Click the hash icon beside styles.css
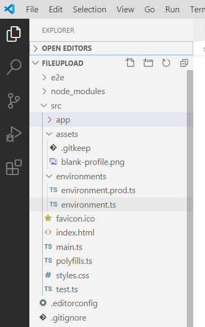Viewport: 205px width, 327px height. pos(48,275)
